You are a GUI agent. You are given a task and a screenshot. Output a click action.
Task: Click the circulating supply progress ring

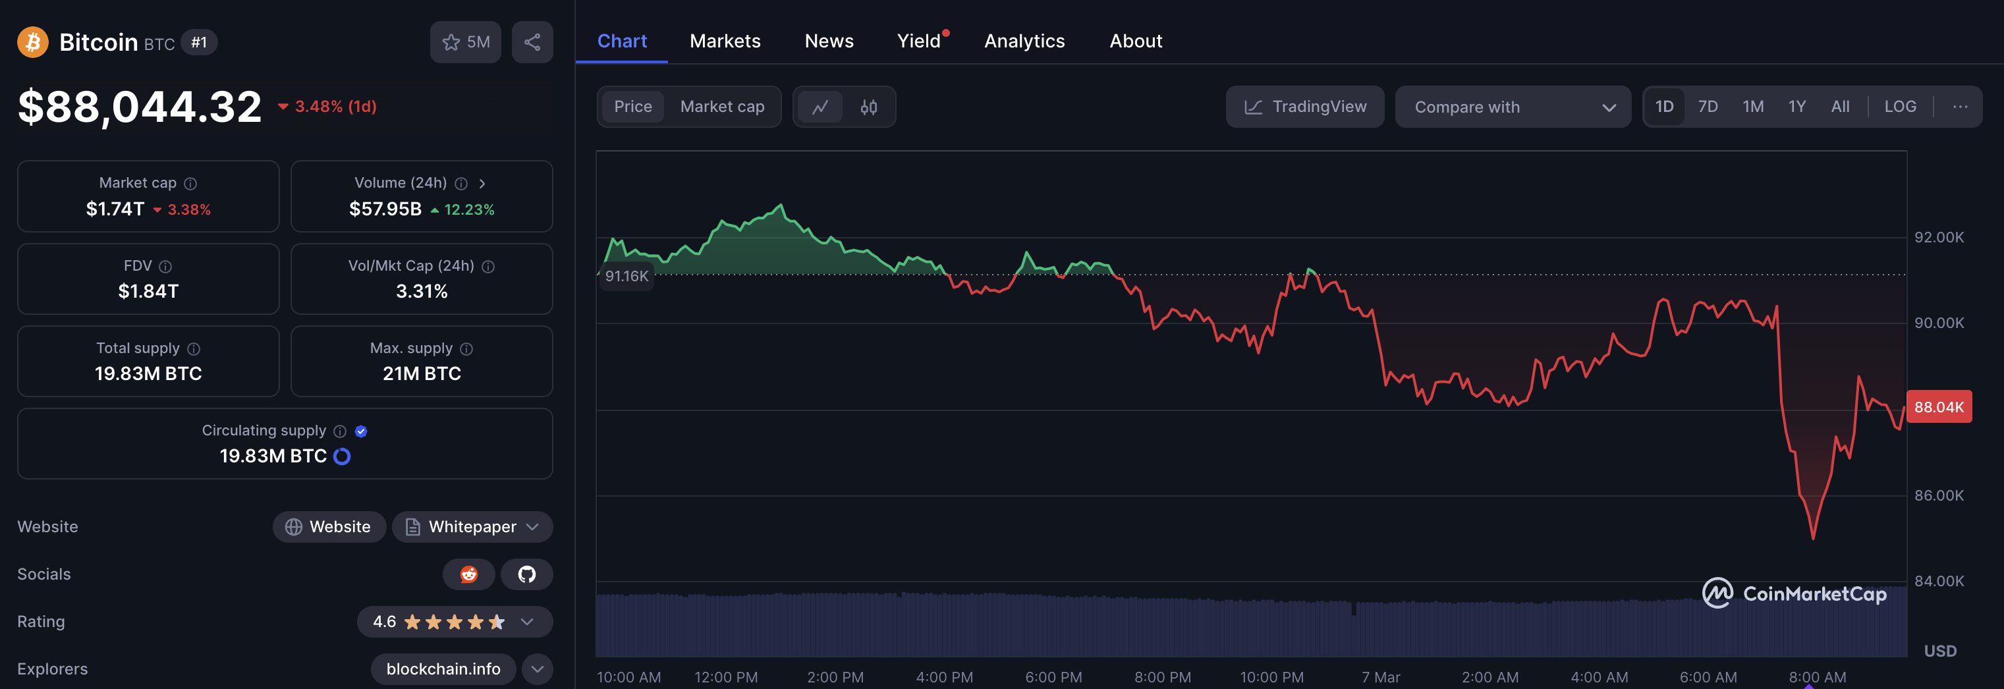[341, 456]
